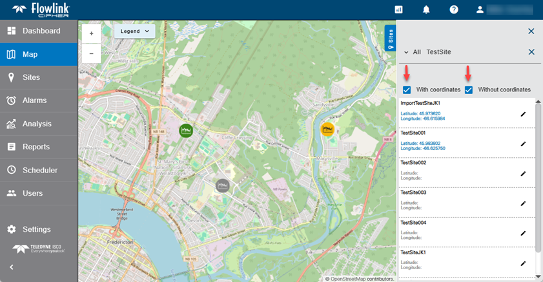Viewport: 543px width, 282px height.
Task: Uncheck the With coordinates checkbox
Action: [x=407, y=89]
